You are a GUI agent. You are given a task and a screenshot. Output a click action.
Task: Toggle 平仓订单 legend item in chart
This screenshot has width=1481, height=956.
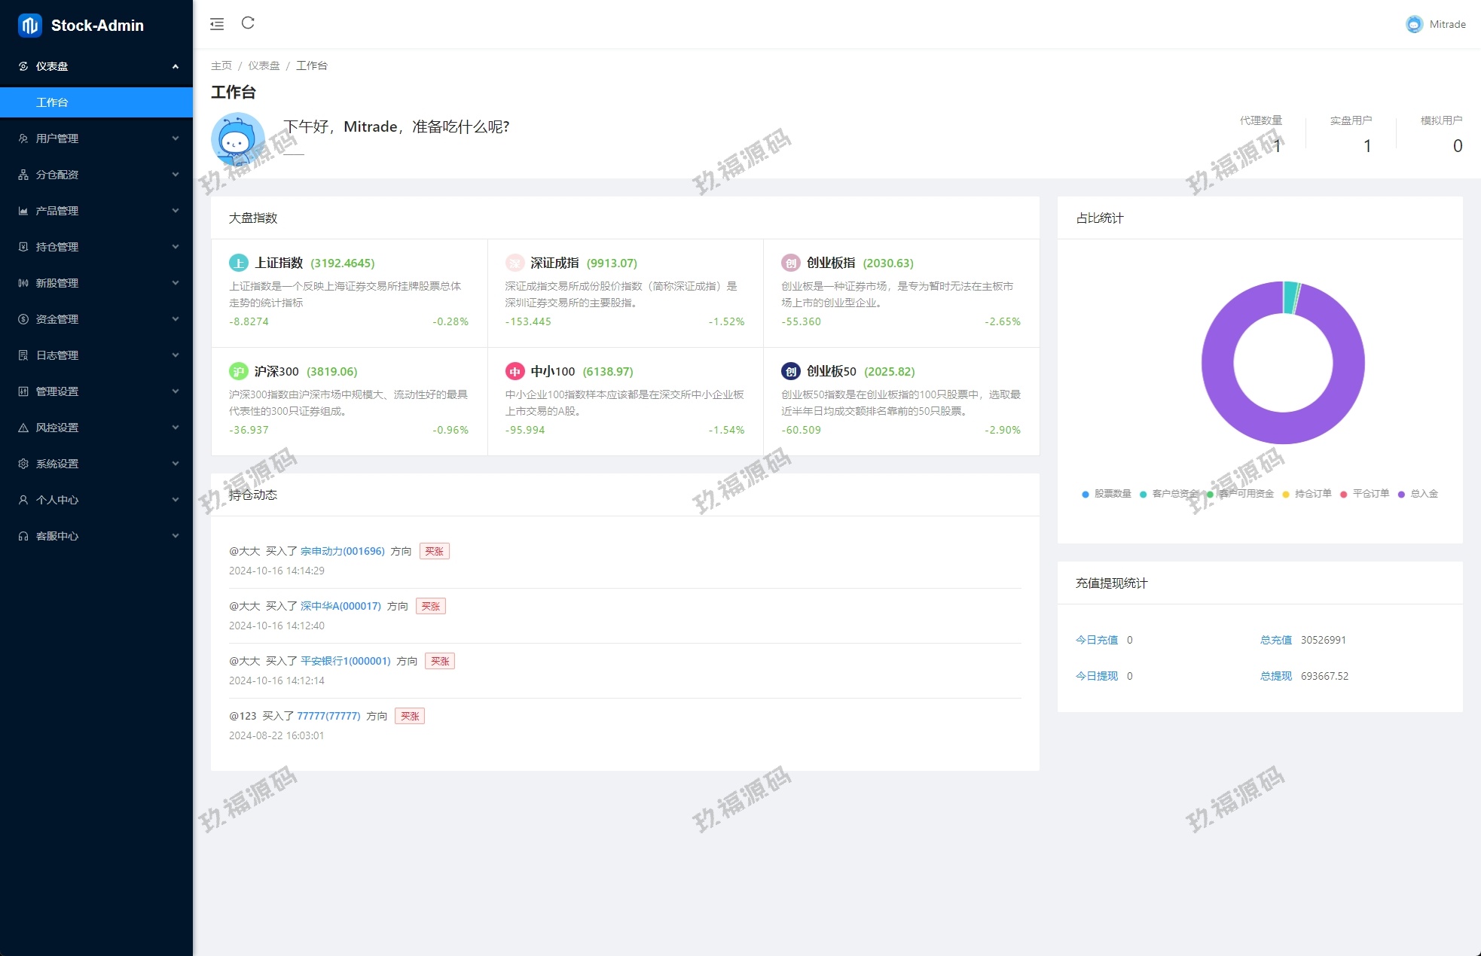coord(1365,494)
